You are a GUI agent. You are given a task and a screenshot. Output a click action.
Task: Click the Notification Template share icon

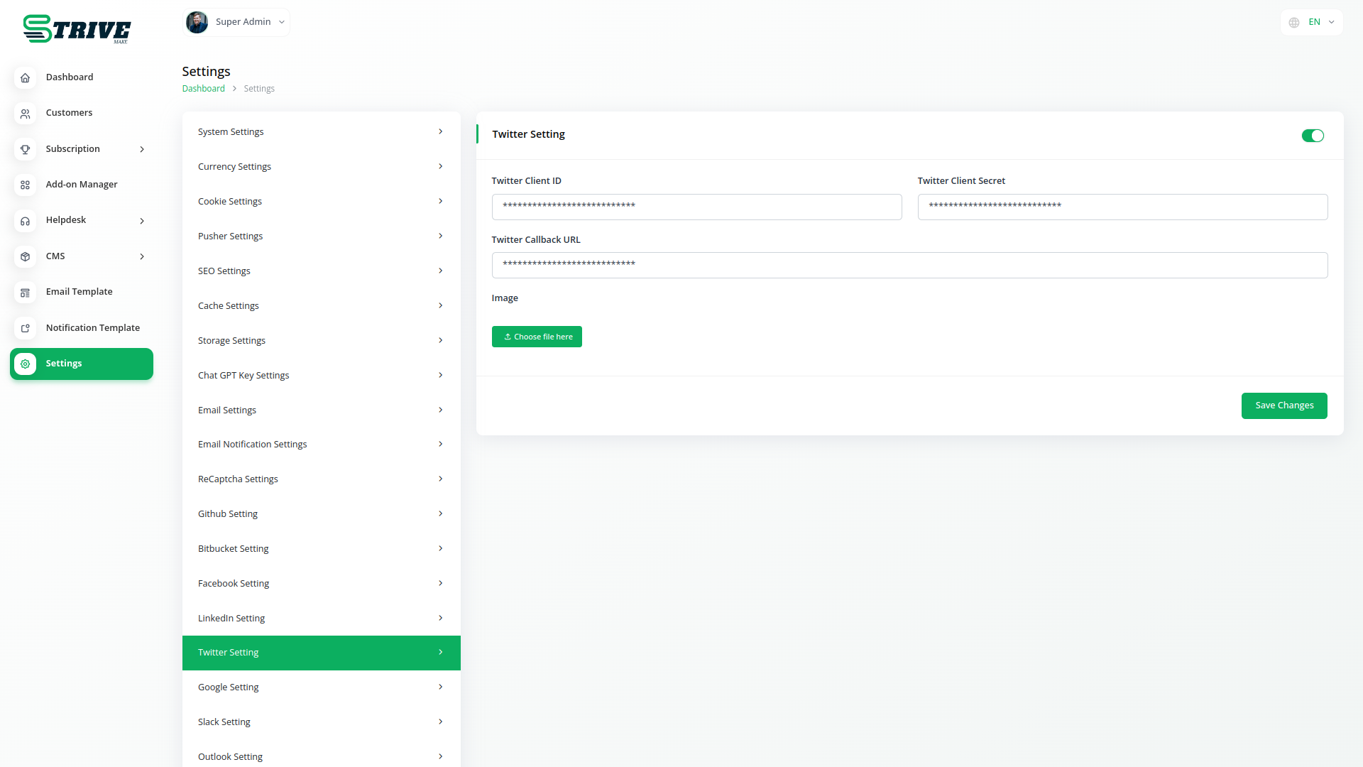(x=25, y=328)
